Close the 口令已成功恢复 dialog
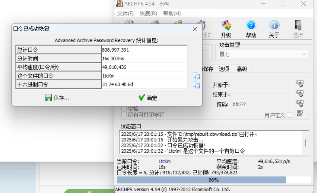The width and height of the screenshot is (317, 193). pos(195,29)
